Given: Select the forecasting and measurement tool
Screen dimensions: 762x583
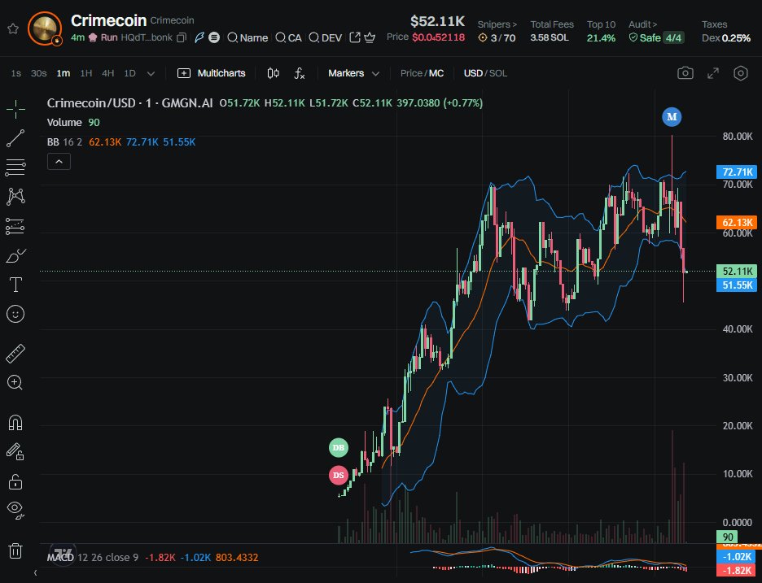Looking at the screenshot, I should (15, 226).
